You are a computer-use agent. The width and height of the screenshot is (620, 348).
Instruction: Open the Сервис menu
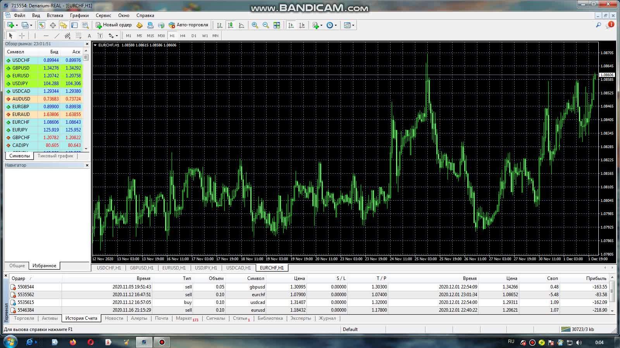point(103,15)
